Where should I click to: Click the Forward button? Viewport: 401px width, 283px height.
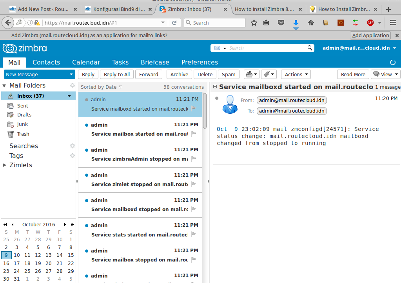(149, 74)
